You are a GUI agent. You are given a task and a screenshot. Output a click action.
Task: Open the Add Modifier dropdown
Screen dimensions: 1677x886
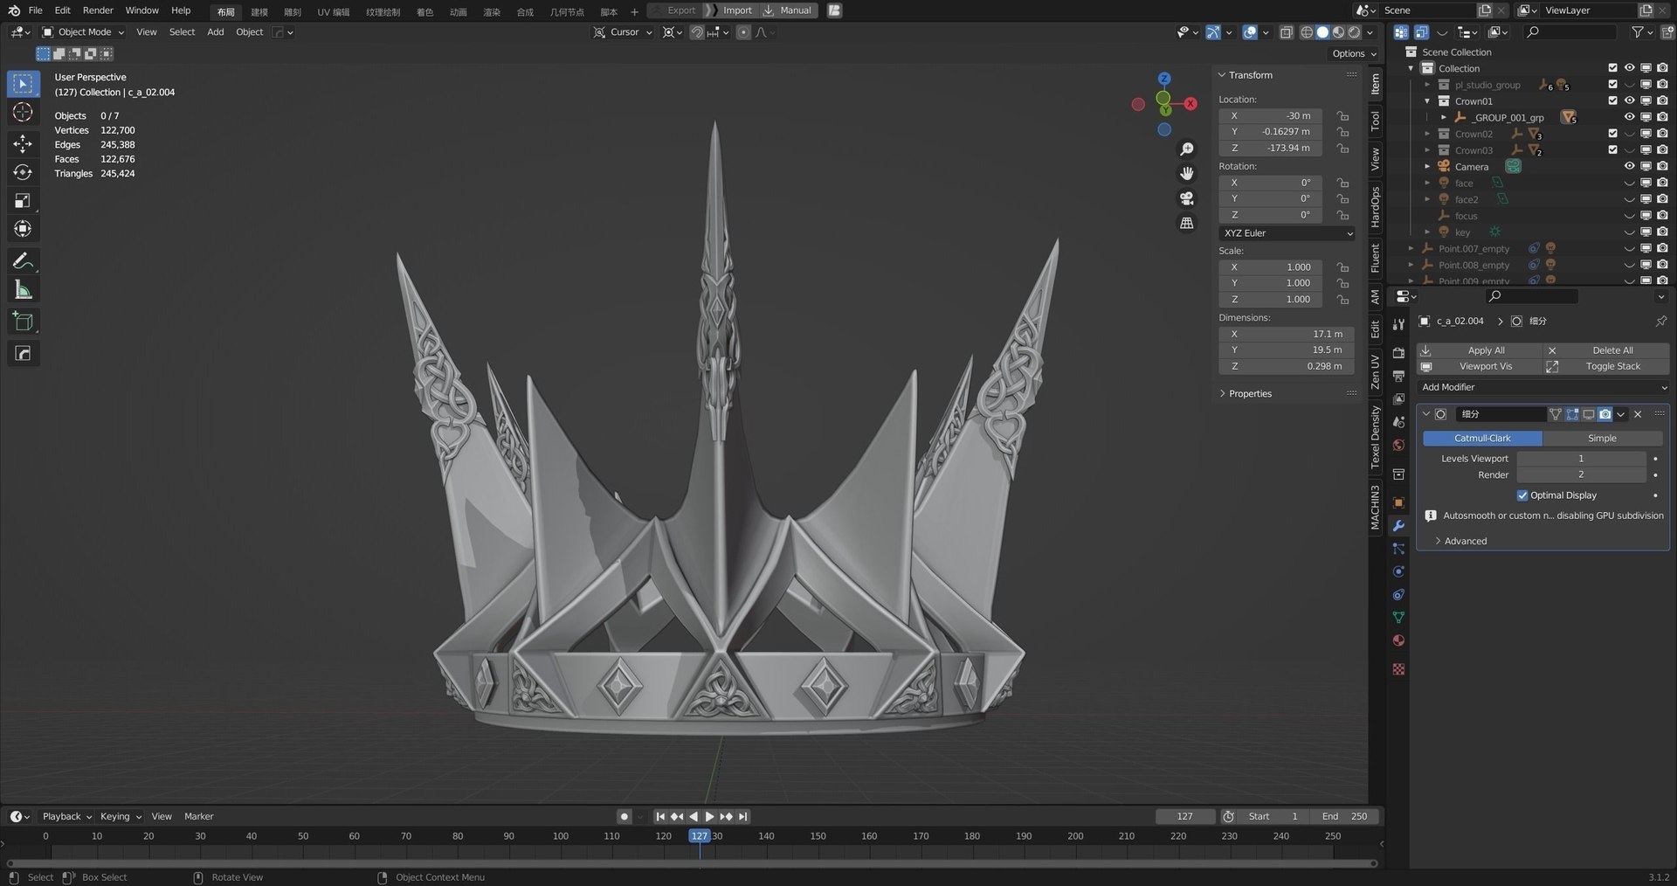(1543, 387)
